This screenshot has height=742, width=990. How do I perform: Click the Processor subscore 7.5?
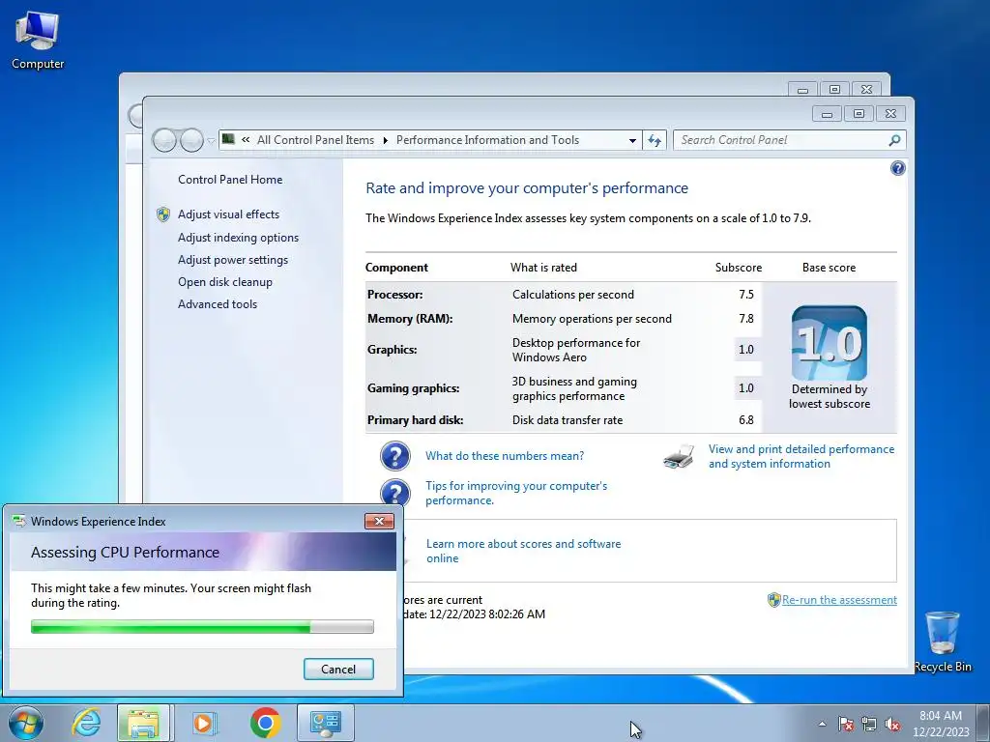tap(746, 295)
